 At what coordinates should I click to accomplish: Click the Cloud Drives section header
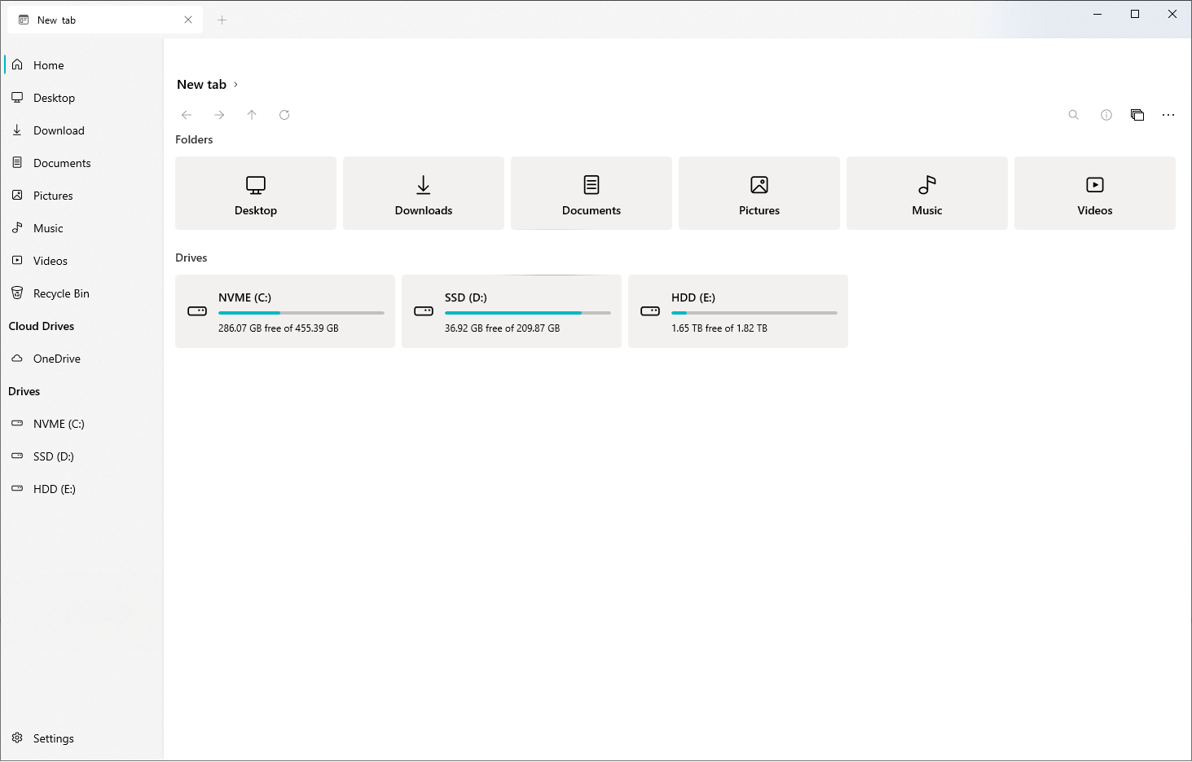(42, 326)
